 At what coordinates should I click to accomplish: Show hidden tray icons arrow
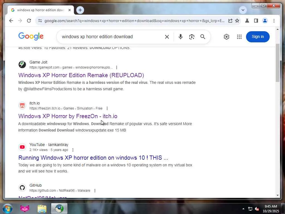(243, 209)
